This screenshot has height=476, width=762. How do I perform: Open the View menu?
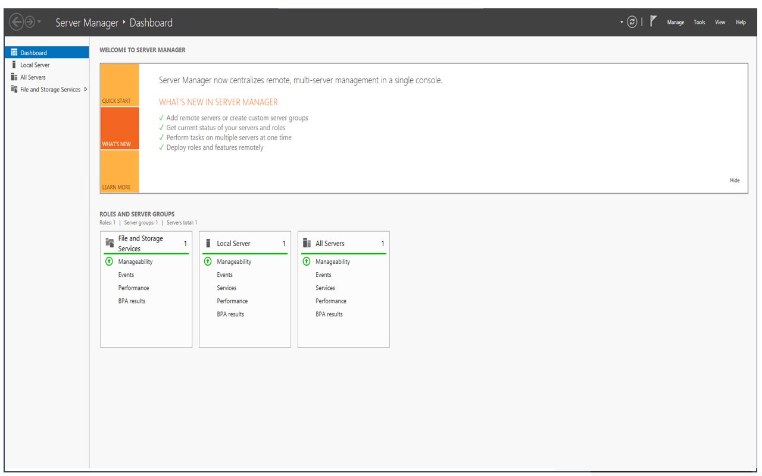720,23
